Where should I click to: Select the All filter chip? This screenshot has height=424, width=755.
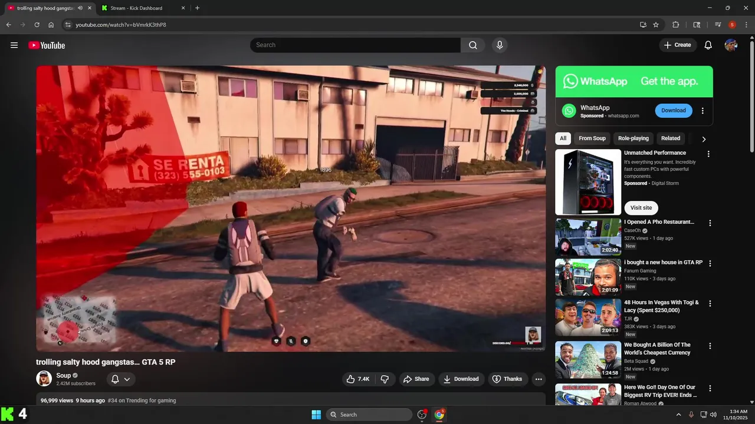pos(563,138)
